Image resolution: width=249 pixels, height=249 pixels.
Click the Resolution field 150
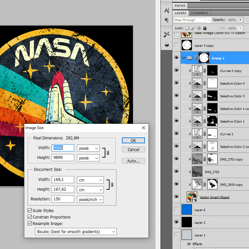(63, 199)
